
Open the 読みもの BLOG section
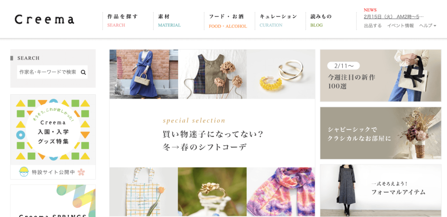coord(321,21)
